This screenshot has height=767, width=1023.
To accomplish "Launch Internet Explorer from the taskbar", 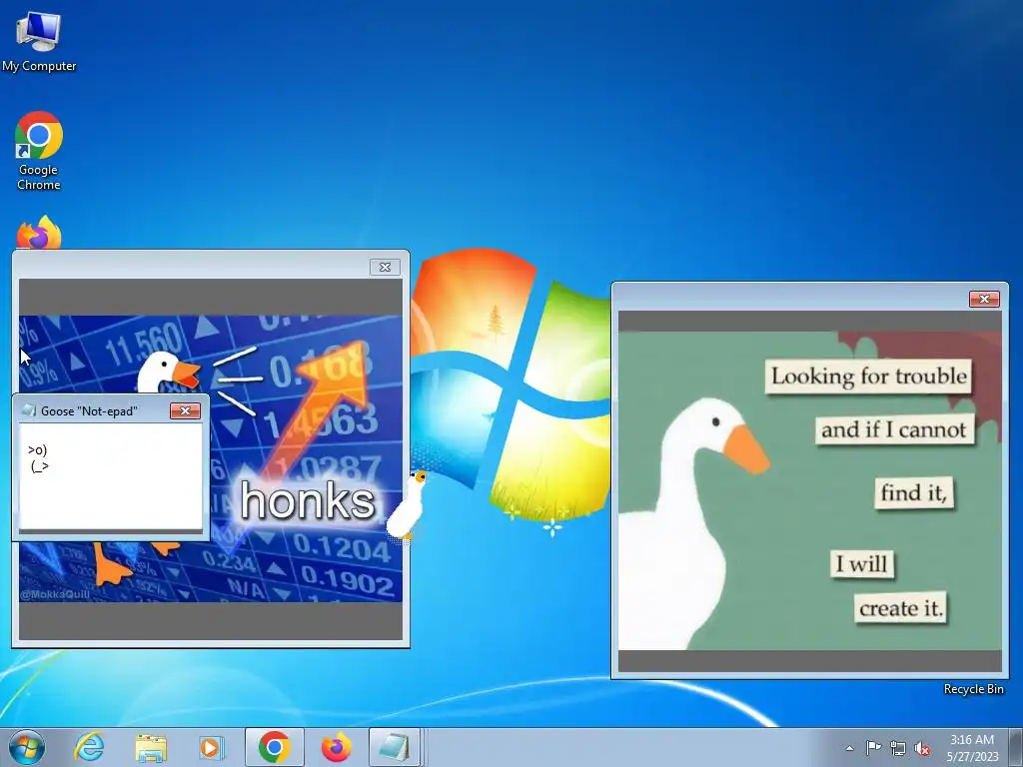I will click(x=89, y=747).
